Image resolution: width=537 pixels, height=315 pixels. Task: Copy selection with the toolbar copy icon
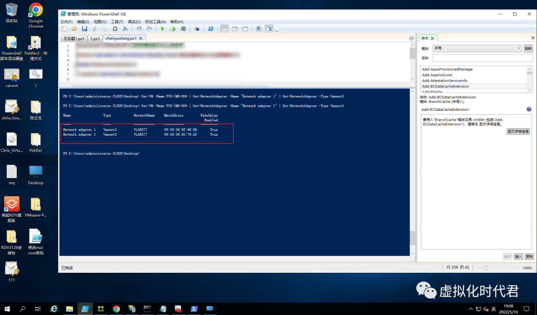click(104, 29)
